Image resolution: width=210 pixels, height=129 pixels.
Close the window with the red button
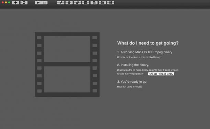click(x=3, y=2)
